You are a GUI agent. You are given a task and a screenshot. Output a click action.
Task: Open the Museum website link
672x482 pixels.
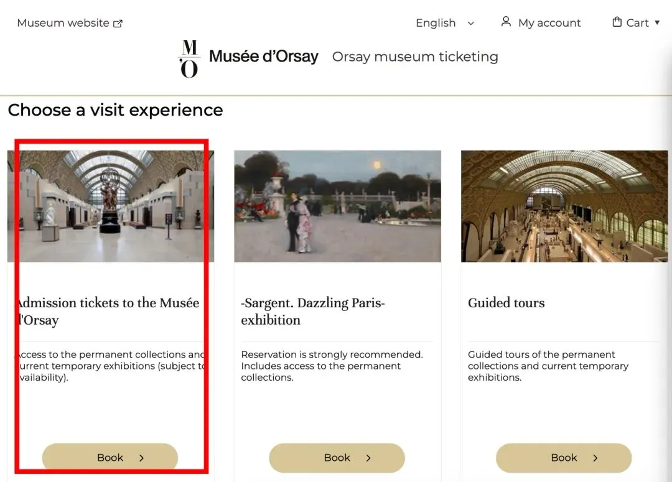[63, 23]
